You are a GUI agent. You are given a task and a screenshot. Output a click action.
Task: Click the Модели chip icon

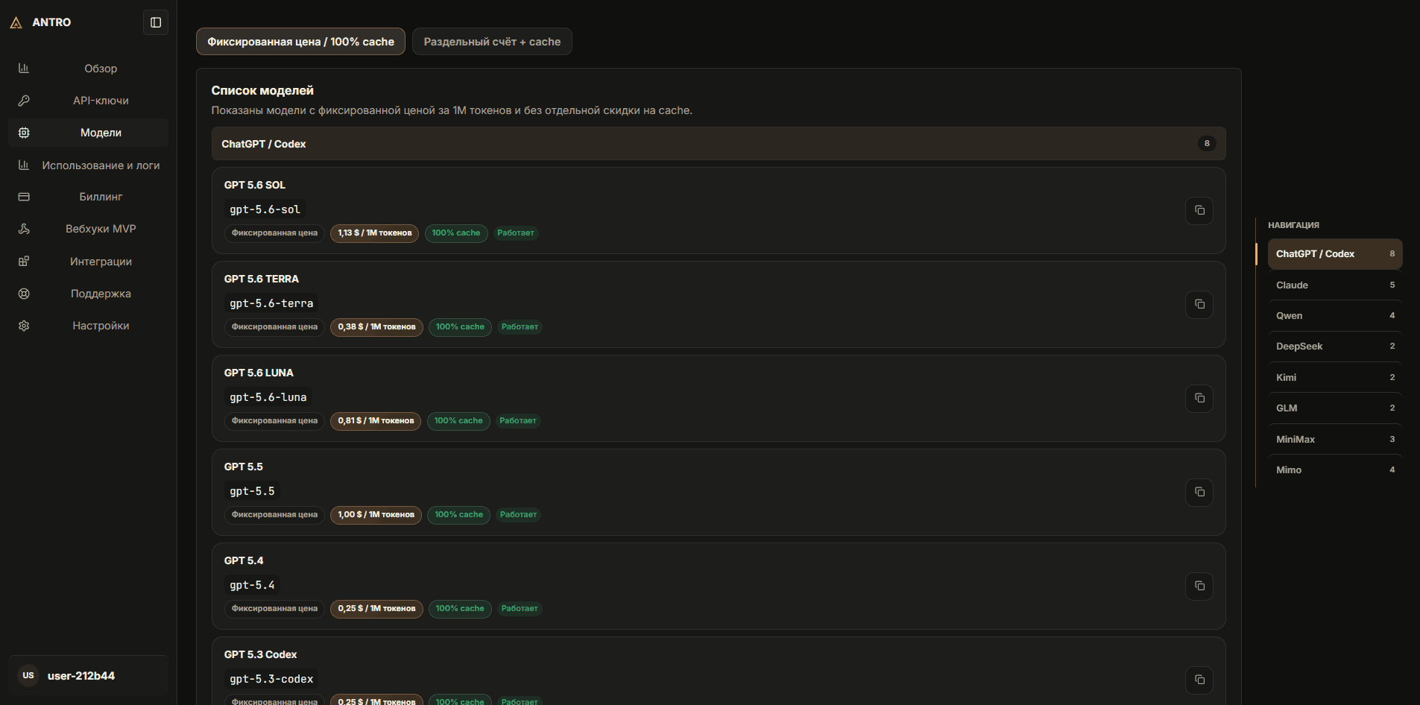click(x=24, y=133)
